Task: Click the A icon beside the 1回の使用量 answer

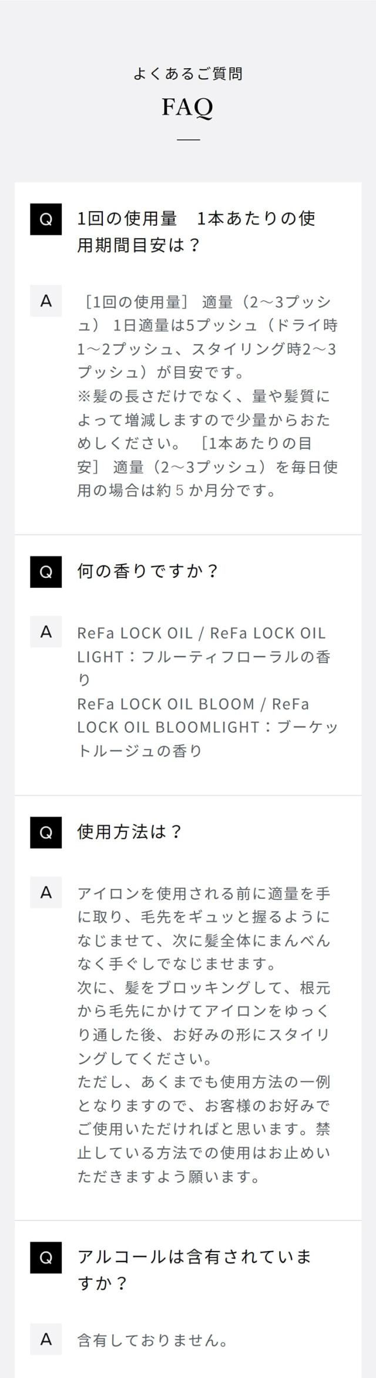Action: point(46,301)
